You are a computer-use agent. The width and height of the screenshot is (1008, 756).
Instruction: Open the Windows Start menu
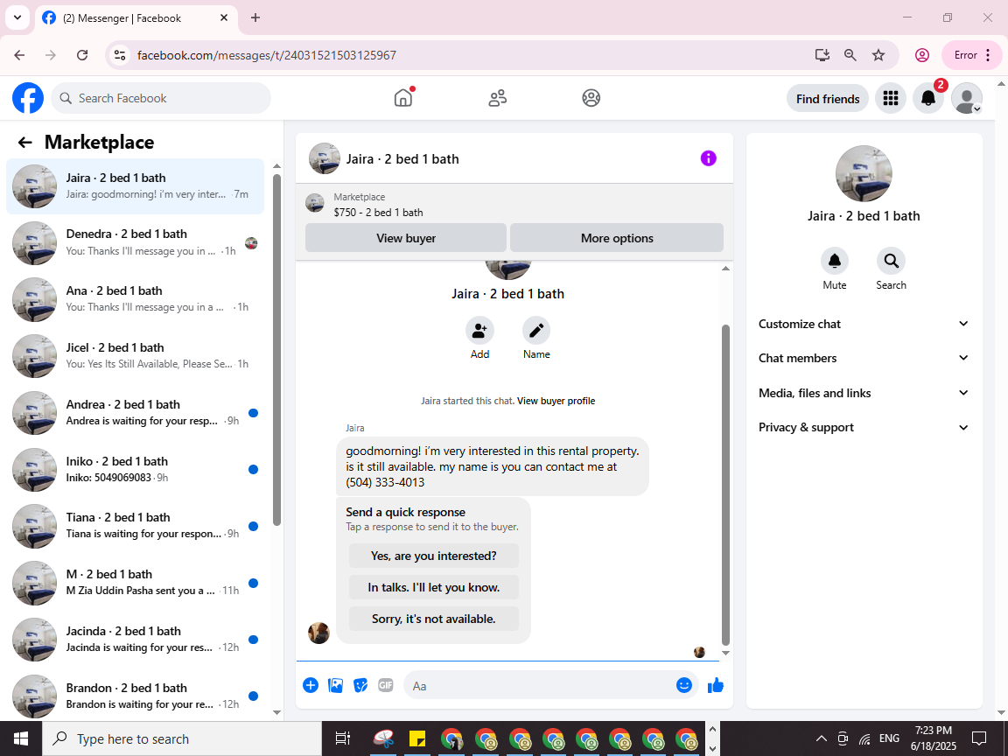pyautogui.click(x=21, y=738)
